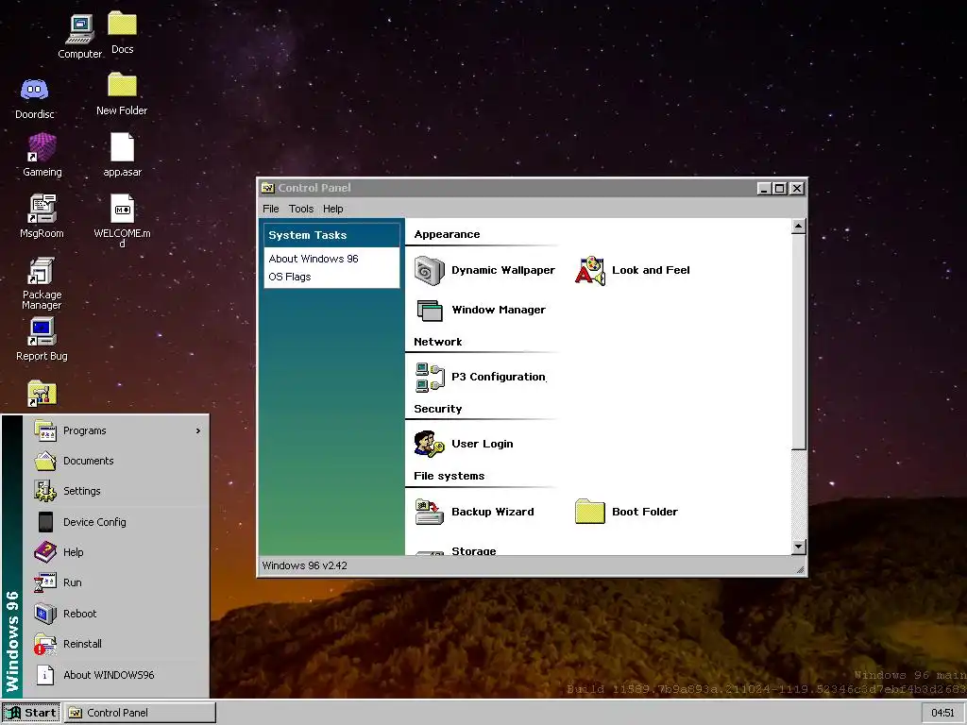Select the Settings gear icon in Start menu

tap(45, 491)
